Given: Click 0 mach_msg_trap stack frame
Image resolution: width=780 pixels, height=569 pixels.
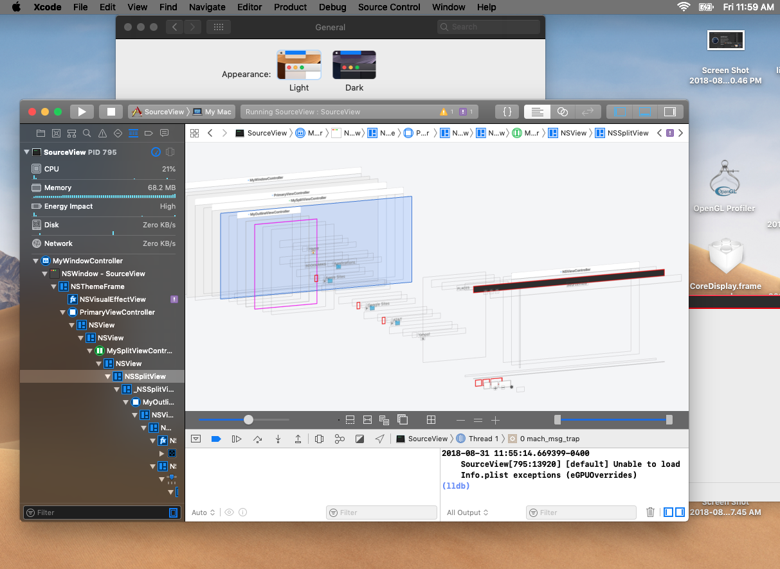Looking at the screenshot, I should [x=544, y=439].
